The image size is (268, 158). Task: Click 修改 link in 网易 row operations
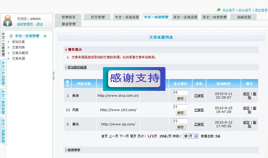[246, 108]
